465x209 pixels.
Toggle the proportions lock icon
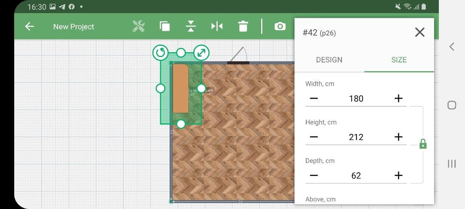coord(423,144)
